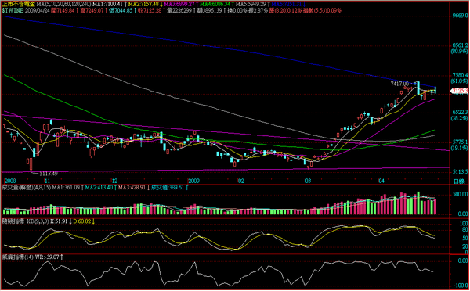Click the 8561.2 price axis label
The width and height of the screenshot is (470, 291).
point(460,46)
